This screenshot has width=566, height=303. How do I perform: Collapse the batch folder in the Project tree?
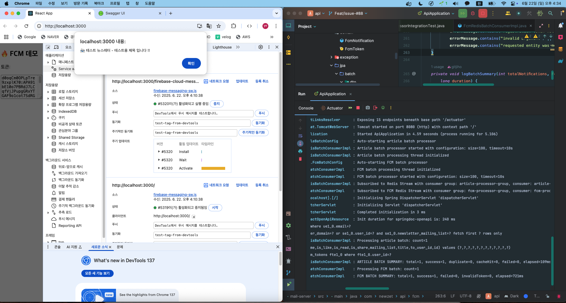pos(336,74)
